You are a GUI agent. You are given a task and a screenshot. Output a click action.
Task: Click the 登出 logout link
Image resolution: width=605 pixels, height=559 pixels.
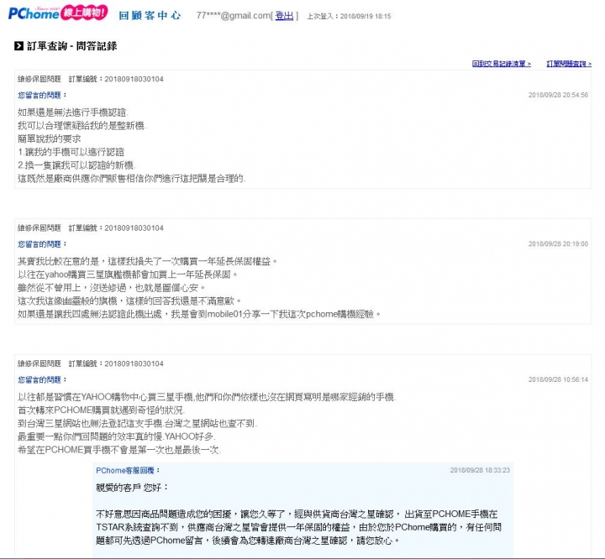click(284, 16)
